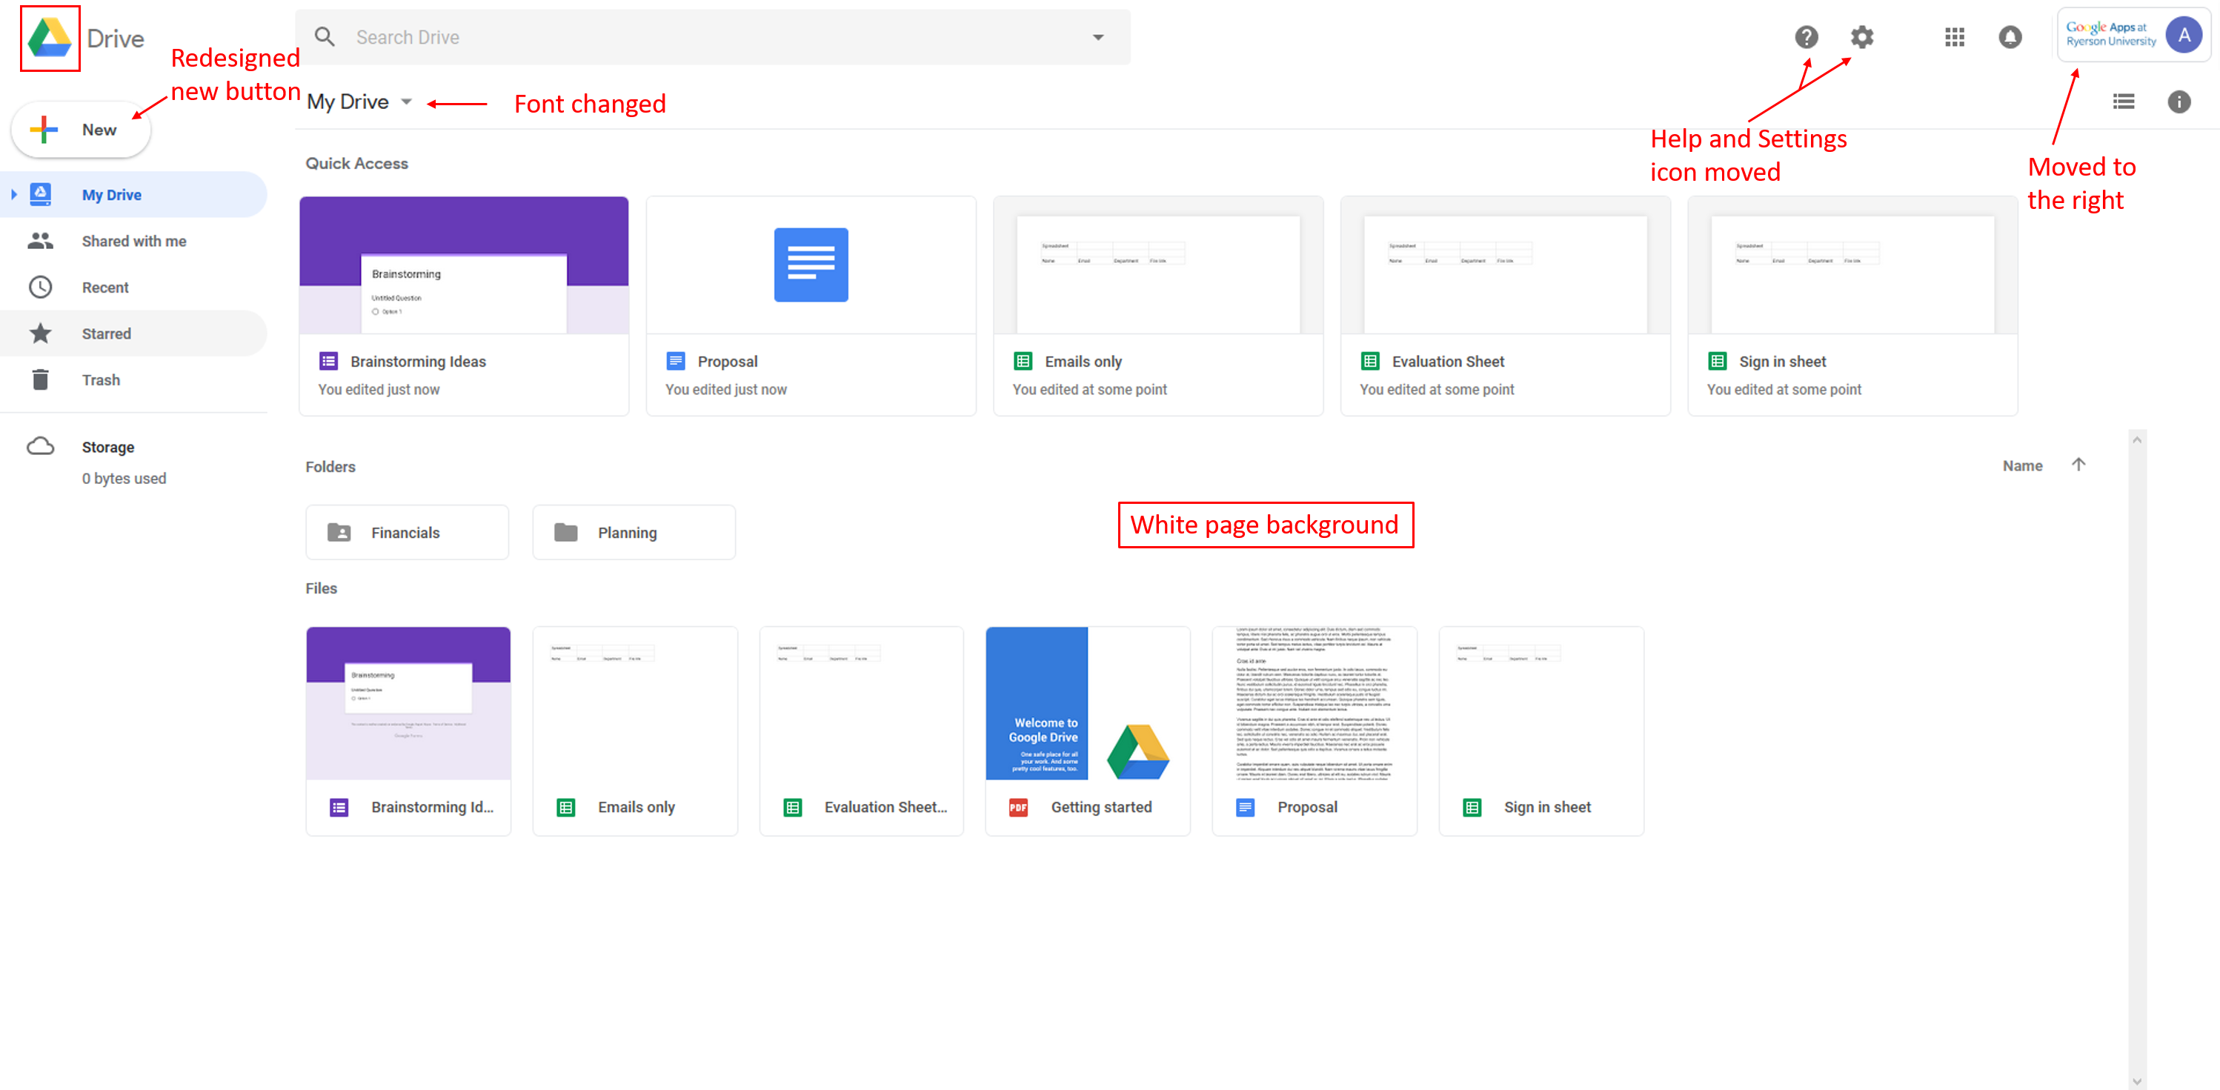Image resolution: width=2220 pixels, height=1090 pixels.
Task: Open Emails only Quick Access card
Action: (1158, 306)
